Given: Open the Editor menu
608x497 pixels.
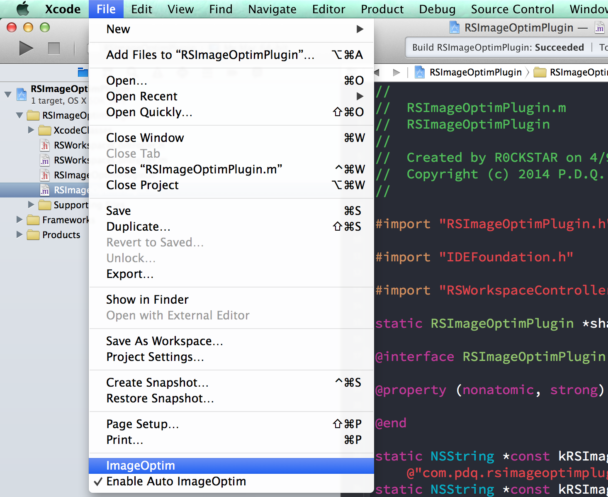Looking at the screenshot, I should (x=328, y=9).
